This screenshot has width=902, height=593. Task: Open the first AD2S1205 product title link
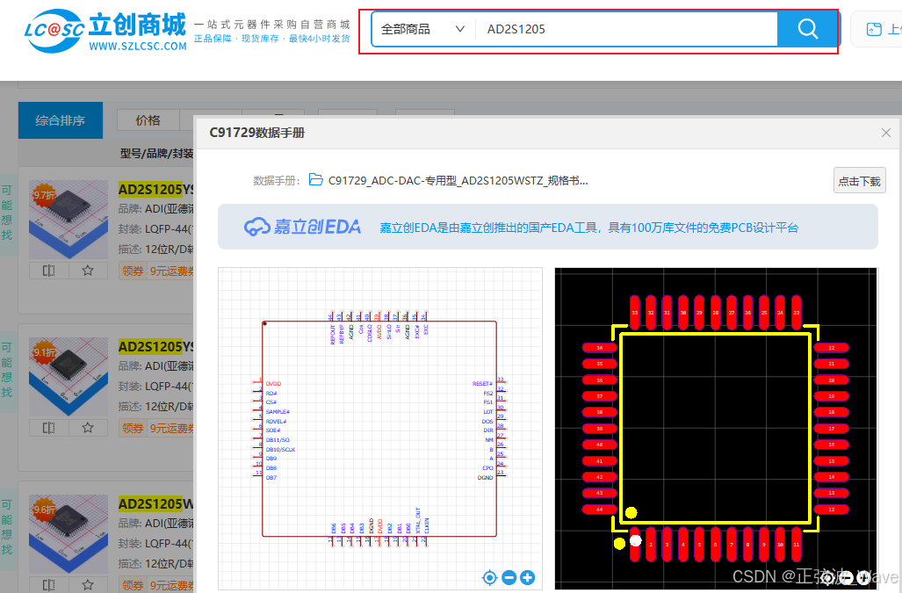(x=155, y=189)
